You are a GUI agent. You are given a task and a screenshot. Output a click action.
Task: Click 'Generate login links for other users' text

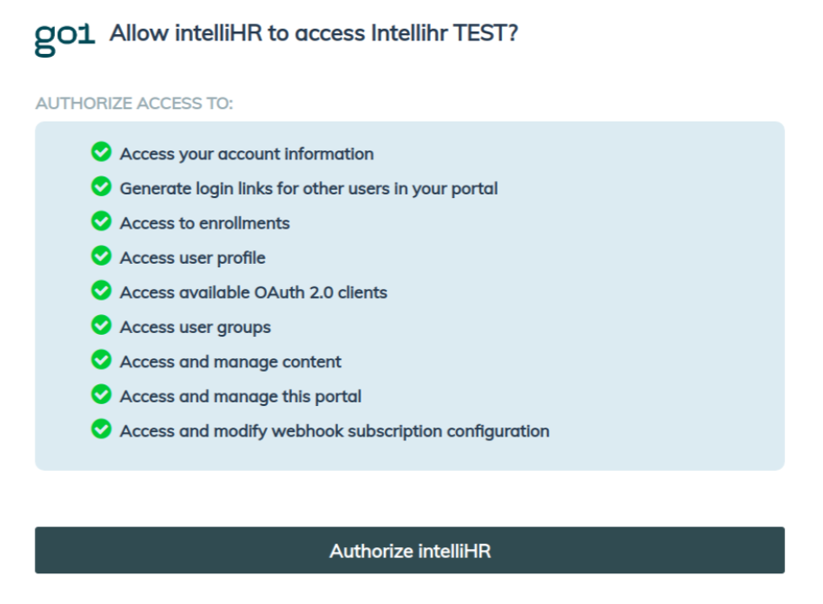coord(308,189)
